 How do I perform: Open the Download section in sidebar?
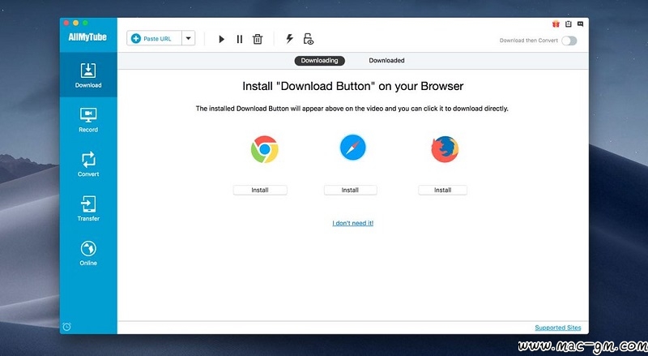pyautogui.click(x=88, y=75)
